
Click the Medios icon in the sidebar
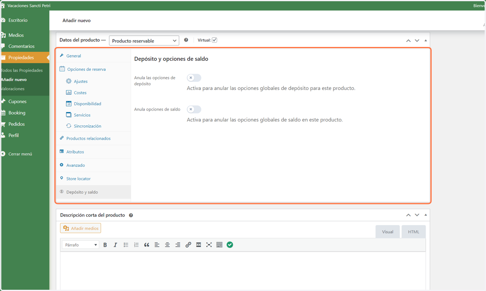pyautogui.click(x=3, y=35)
